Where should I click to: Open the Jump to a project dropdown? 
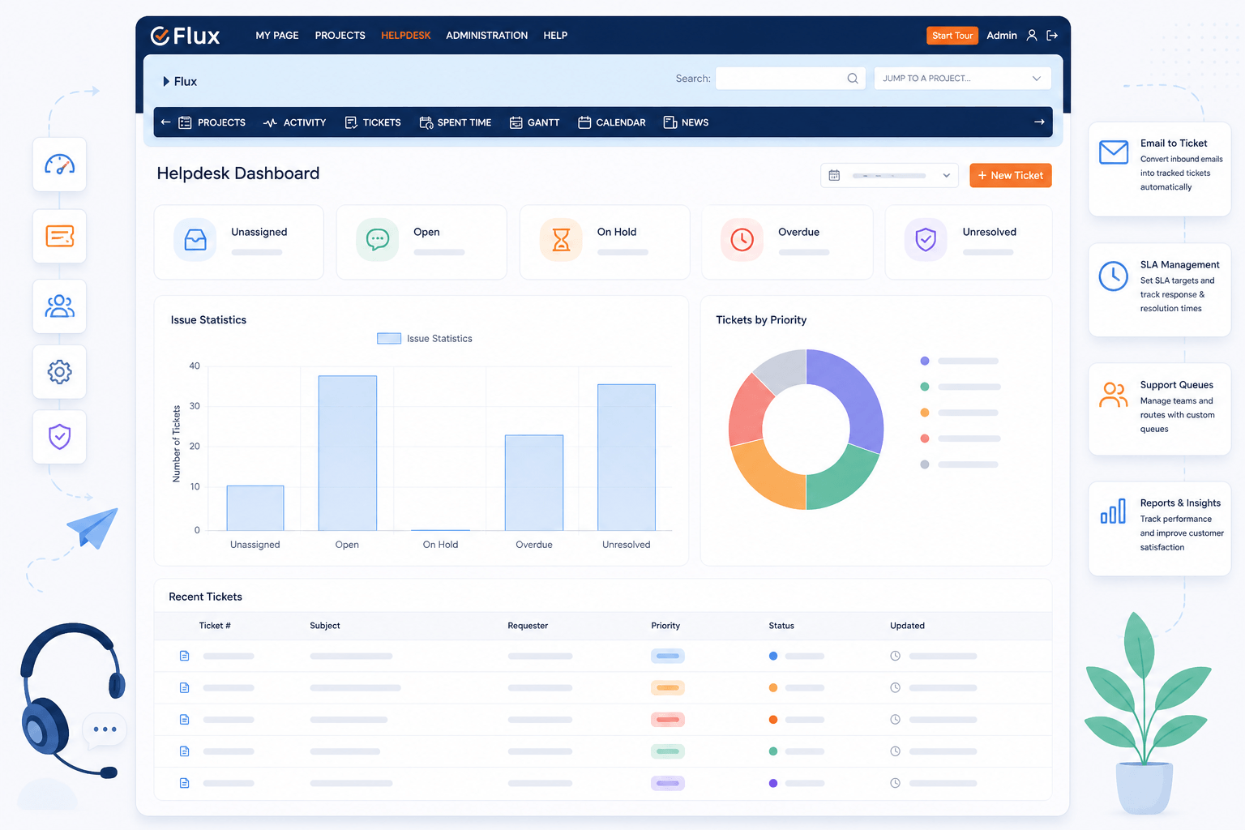click(962, 79)
